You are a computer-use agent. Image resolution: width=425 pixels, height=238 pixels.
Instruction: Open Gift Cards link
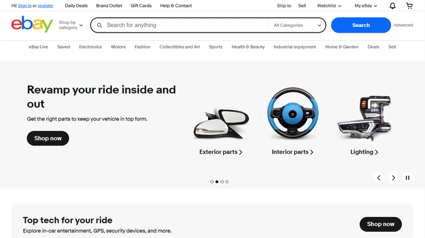click(x=141, y=6)
